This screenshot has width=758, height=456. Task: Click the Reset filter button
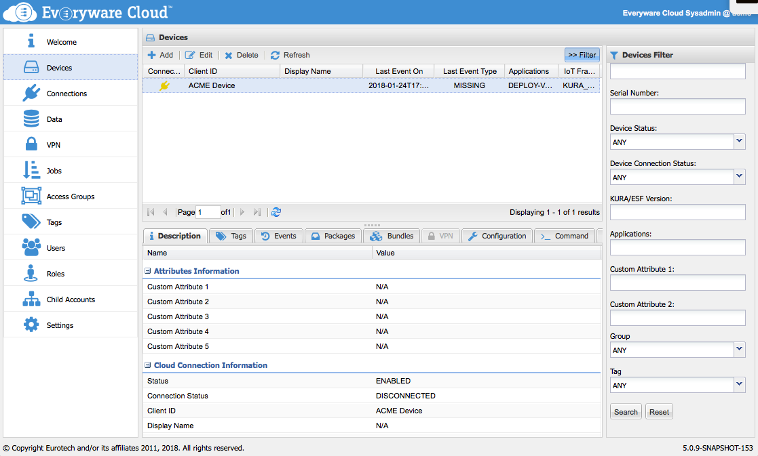pyautogui.click(x=660, y=412)
